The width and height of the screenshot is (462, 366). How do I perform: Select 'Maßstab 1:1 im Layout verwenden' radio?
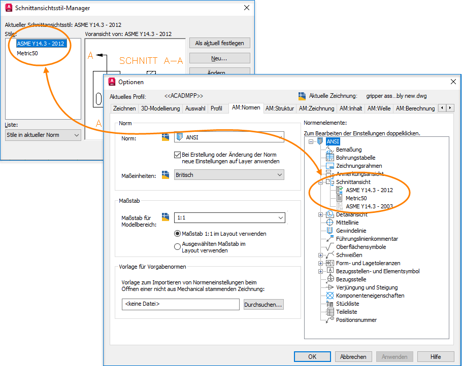tap(177, 234)
